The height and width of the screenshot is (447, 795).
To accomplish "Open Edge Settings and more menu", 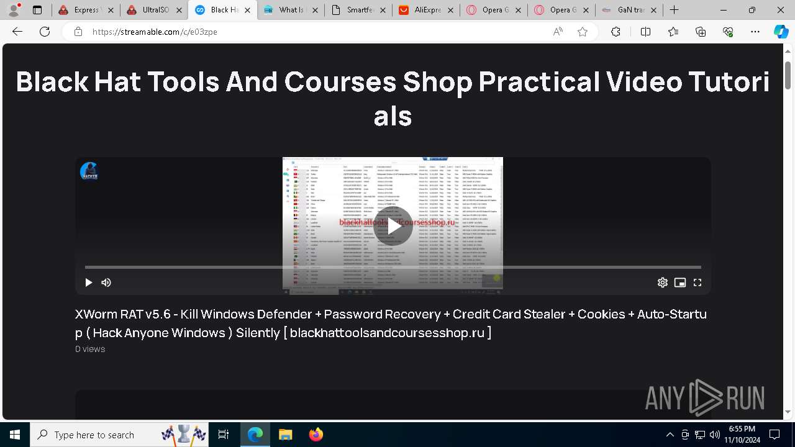I will coord(755,32).
